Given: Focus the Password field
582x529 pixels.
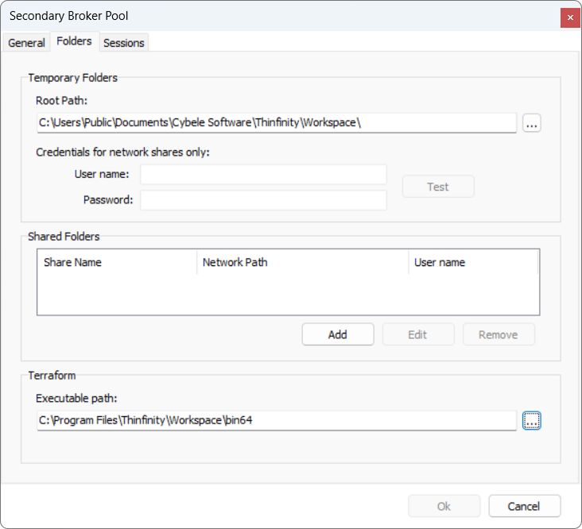Looking at the screenshot, I should (263, 200).
